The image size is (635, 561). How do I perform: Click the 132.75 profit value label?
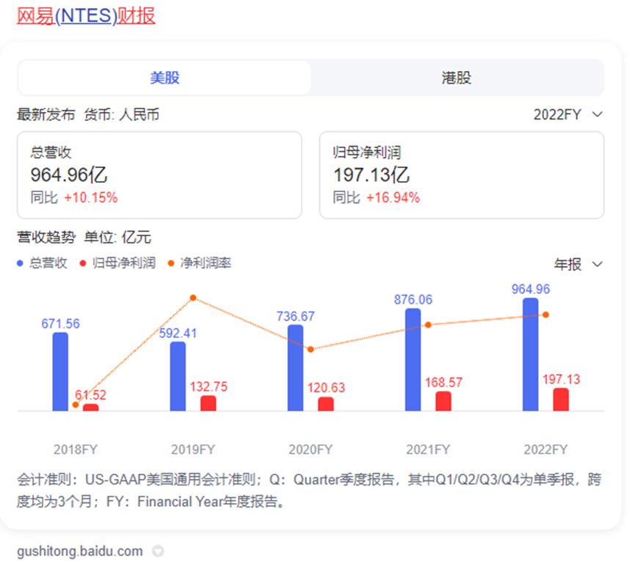coord(208,386)
